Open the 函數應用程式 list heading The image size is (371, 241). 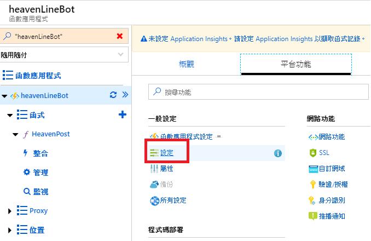pyautogui.click(x=38, y=76)
